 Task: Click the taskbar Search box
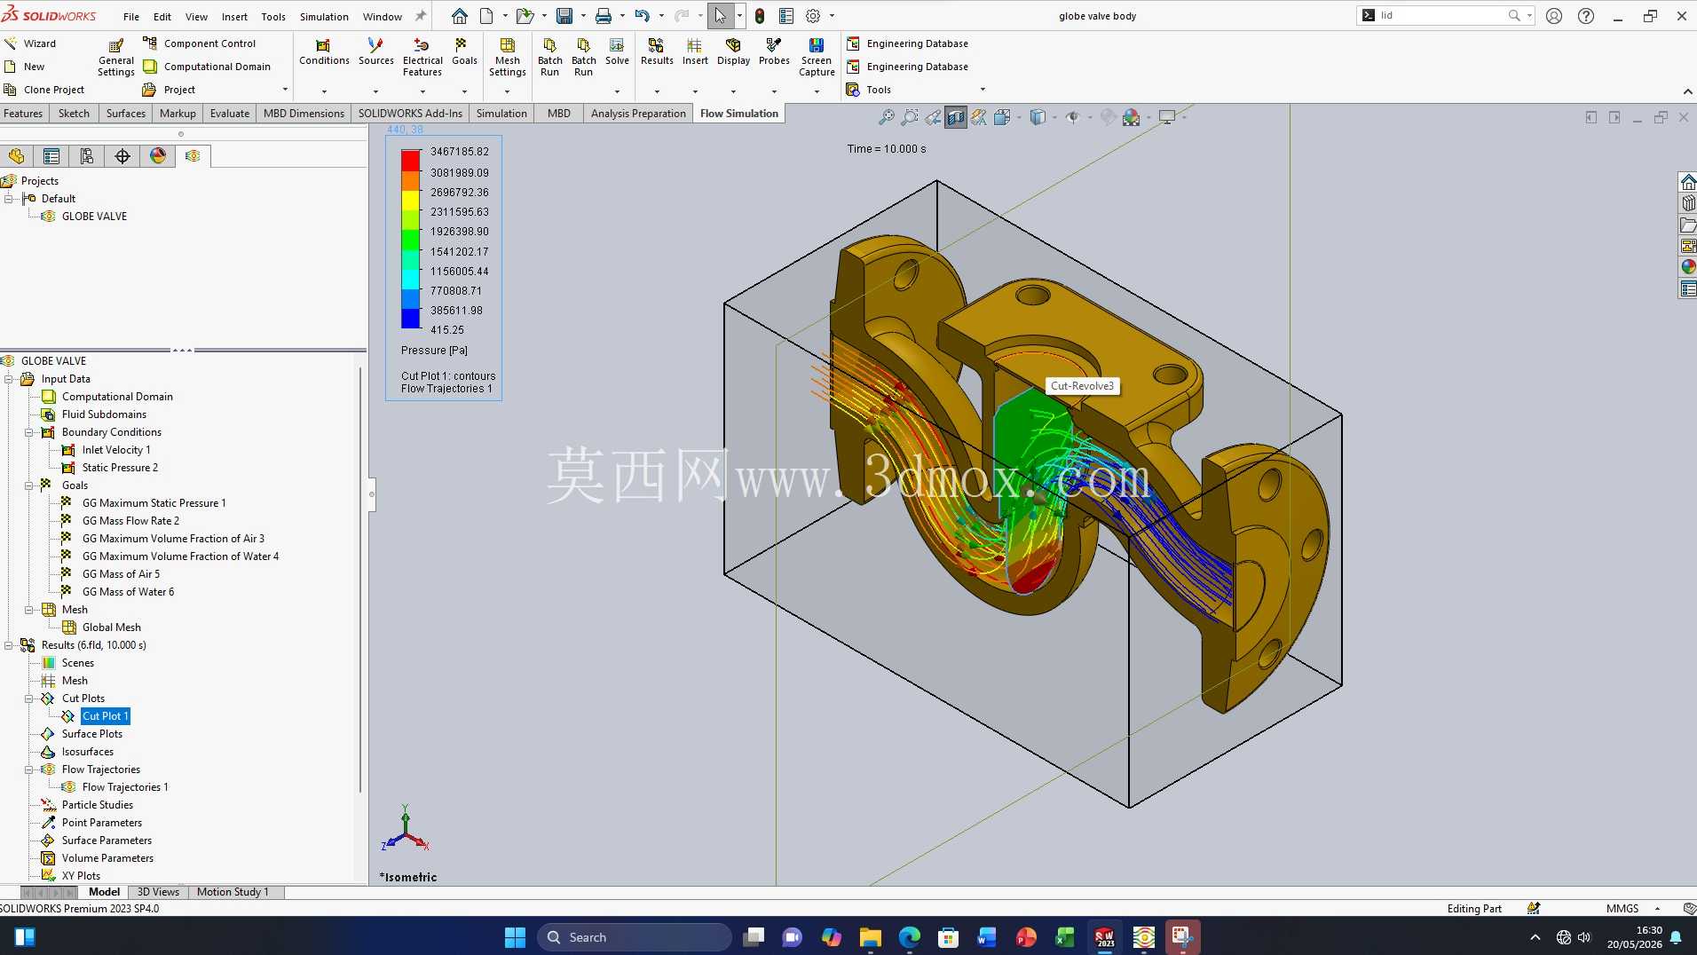[x=635, y=937]
